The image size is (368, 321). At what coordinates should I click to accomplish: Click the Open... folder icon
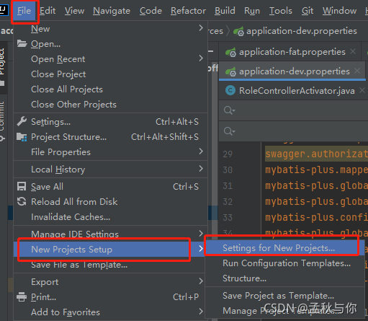point(22,44)
